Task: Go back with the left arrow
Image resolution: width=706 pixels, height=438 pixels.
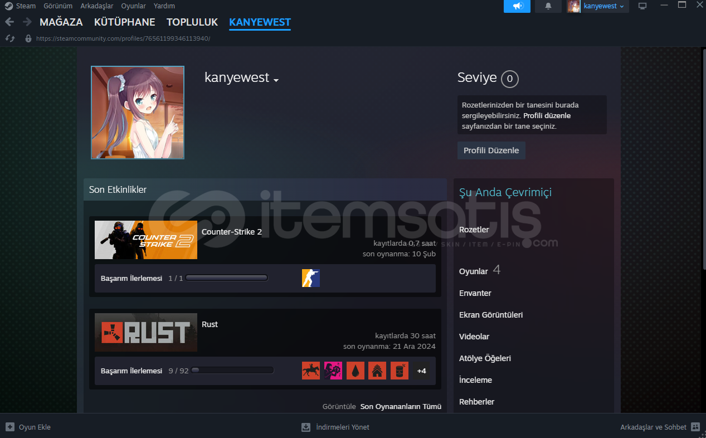Action: pyautogui.click(x=9, y=22)
